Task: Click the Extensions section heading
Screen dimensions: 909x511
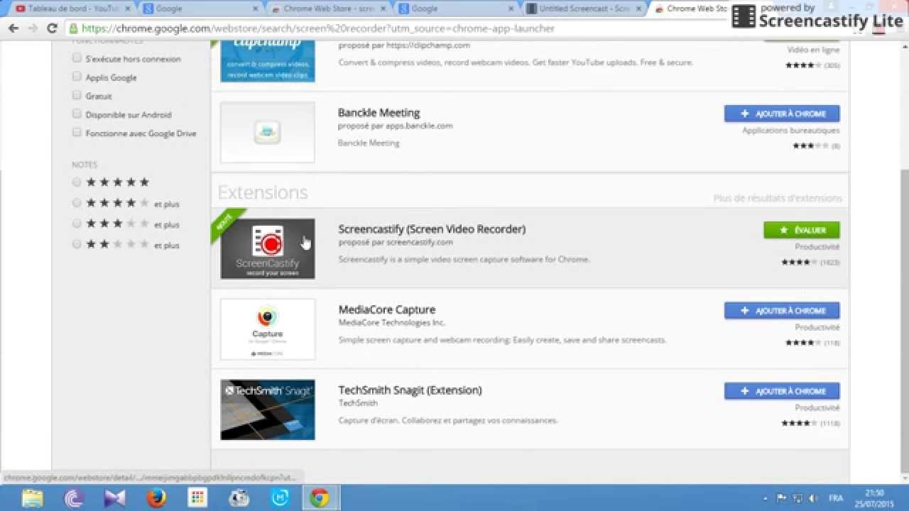Action: click(x=263, y=192)
